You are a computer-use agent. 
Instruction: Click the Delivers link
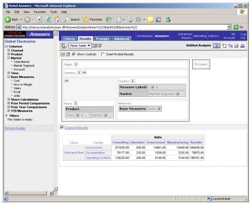tap(214, 36)
